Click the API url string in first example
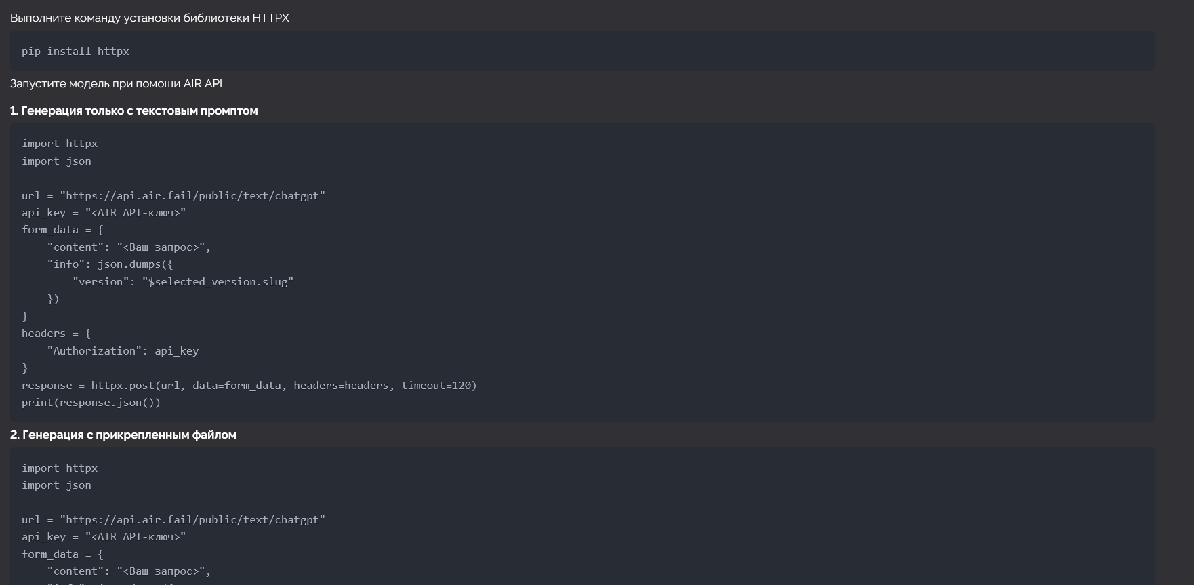 pyautogui.click(x=192, y=196)
